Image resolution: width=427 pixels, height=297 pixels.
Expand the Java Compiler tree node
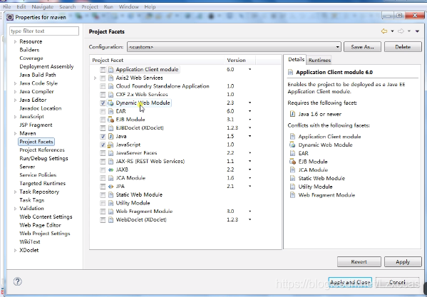click(15, 92)
